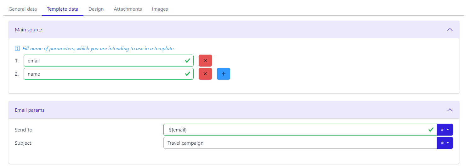
Task: Delete the name parameter row
Action: click(205, 74)
